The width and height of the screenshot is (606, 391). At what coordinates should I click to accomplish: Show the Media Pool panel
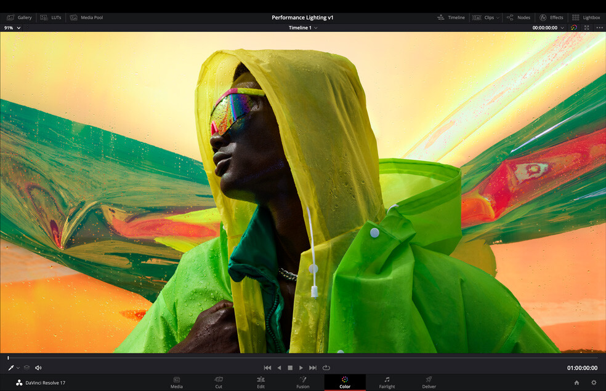(x=86, y=18)
